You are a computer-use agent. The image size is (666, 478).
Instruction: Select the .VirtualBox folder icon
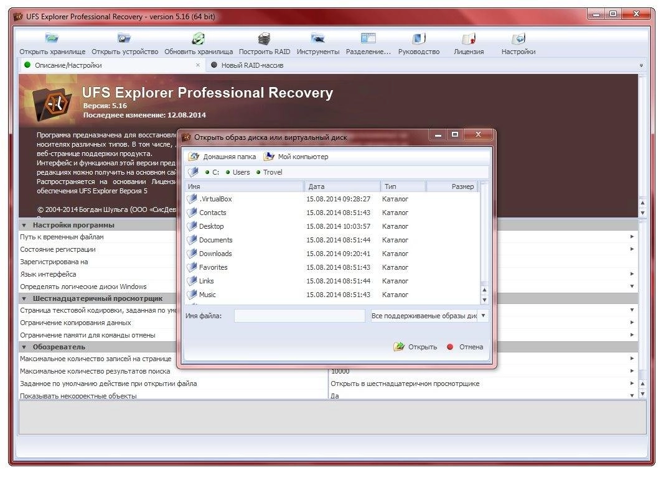192,198
